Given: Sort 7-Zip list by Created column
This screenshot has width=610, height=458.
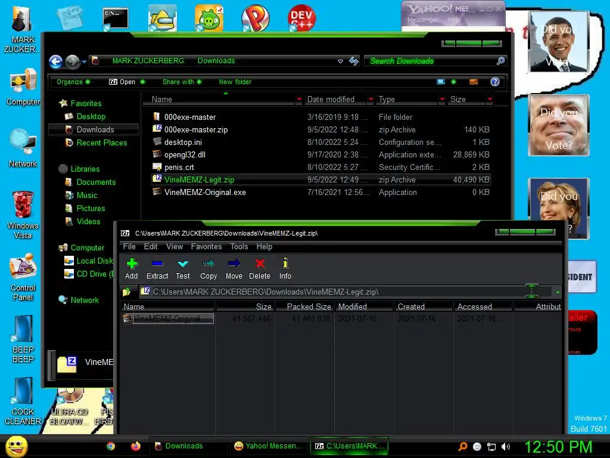Looking at the screenshot, I should (424, 307).
